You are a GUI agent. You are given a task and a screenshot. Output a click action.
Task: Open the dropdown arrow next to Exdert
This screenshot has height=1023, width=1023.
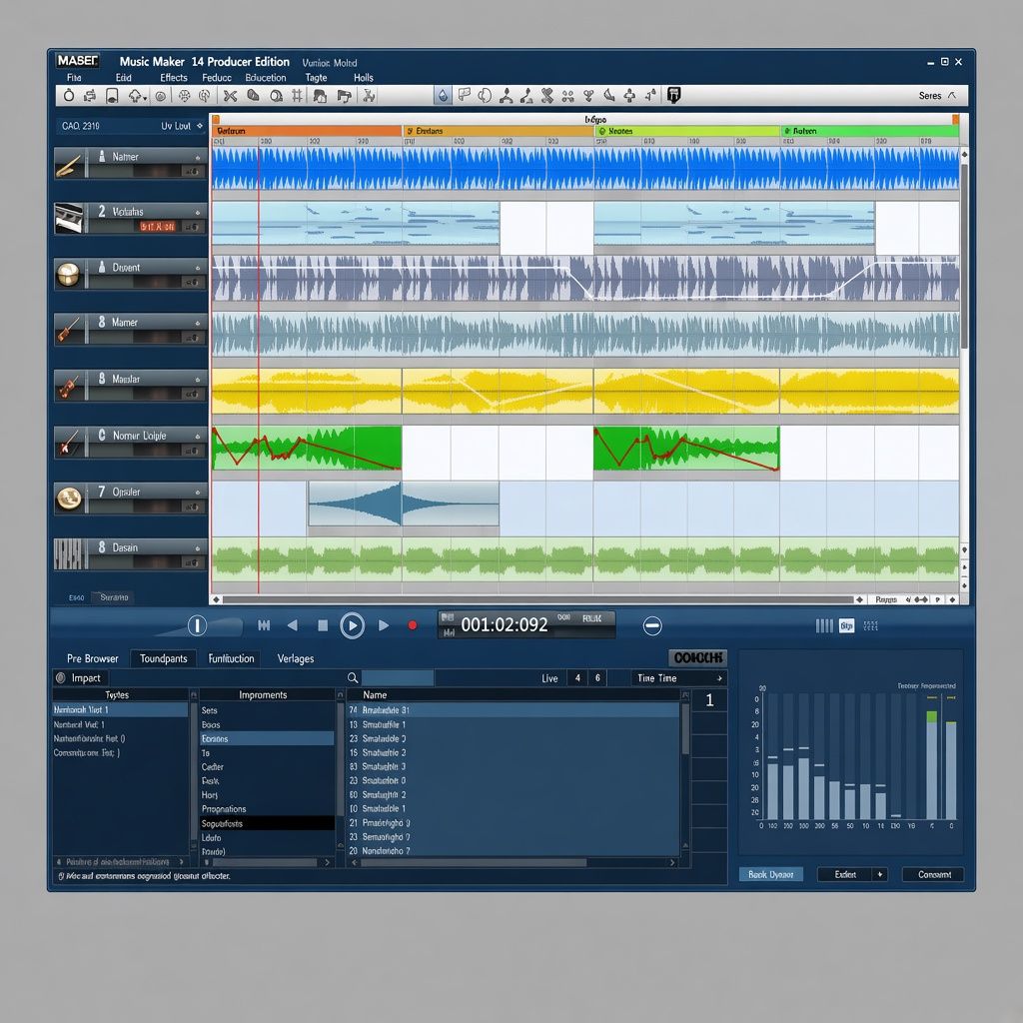tap(880, 874)
